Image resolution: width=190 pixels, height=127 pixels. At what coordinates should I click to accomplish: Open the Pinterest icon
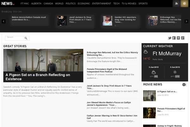[x=178, y=38]
